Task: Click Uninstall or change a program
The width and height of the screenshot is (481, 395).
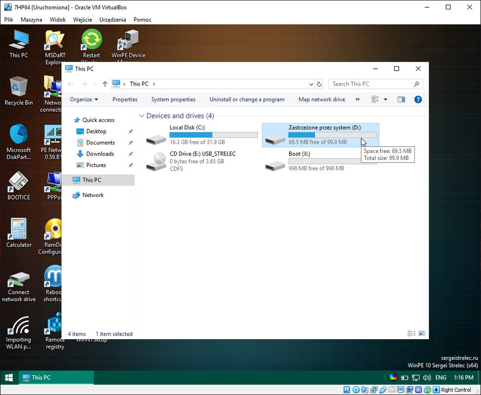Action: tap(247, 99)
